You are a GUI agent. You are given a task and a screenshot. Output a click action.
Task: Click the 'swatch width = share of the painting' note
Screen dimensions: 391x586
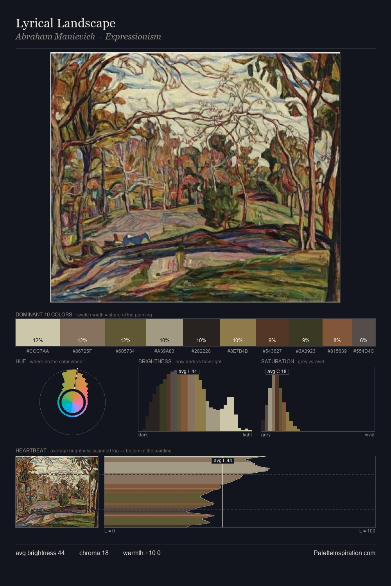[x=114, y=315]
